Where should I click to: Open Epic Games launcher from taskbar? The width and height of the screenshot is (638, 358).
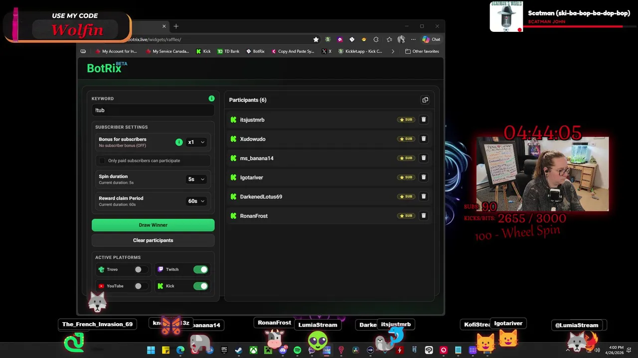(224, 350)
